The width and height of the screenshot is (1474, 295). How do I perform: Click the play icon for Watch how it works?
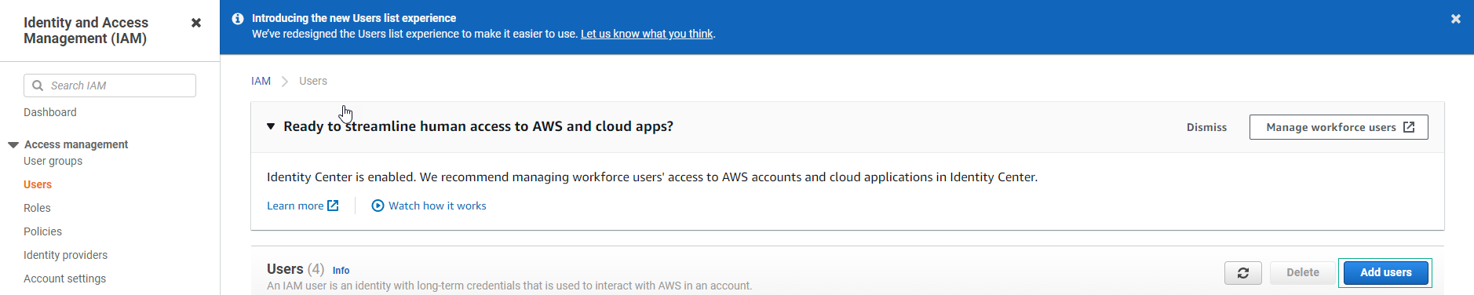378,206
